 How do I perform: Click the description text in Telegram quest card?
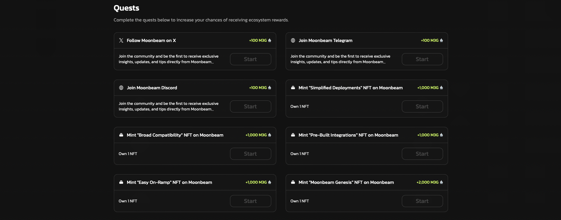click(x=340, y=59)
